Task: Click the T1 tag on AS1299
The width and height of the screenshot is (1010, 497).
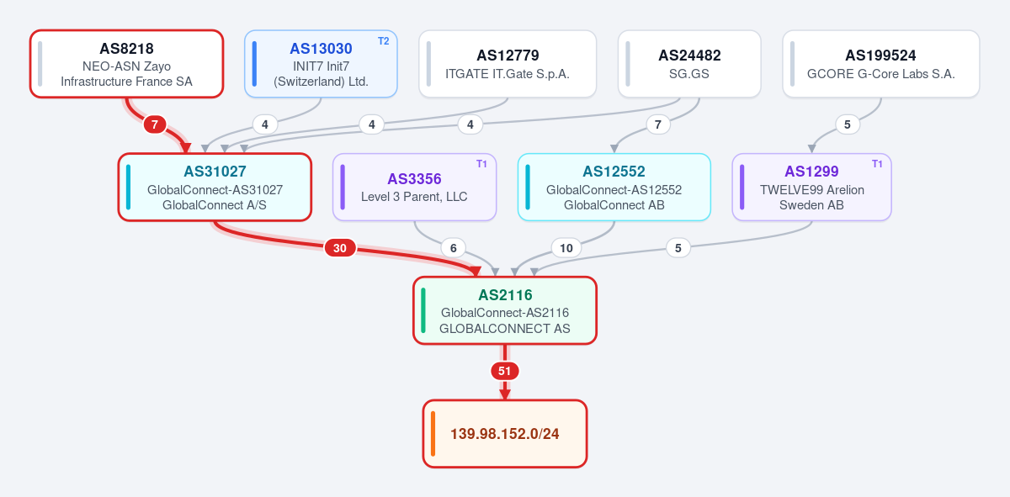Action: 877,164
